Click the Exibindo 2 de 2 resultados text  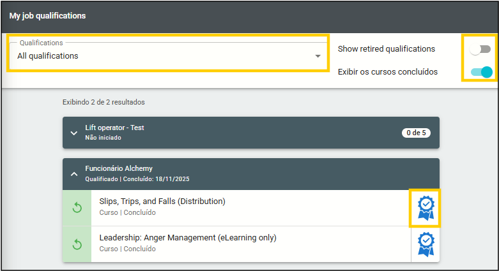[104, 102]
